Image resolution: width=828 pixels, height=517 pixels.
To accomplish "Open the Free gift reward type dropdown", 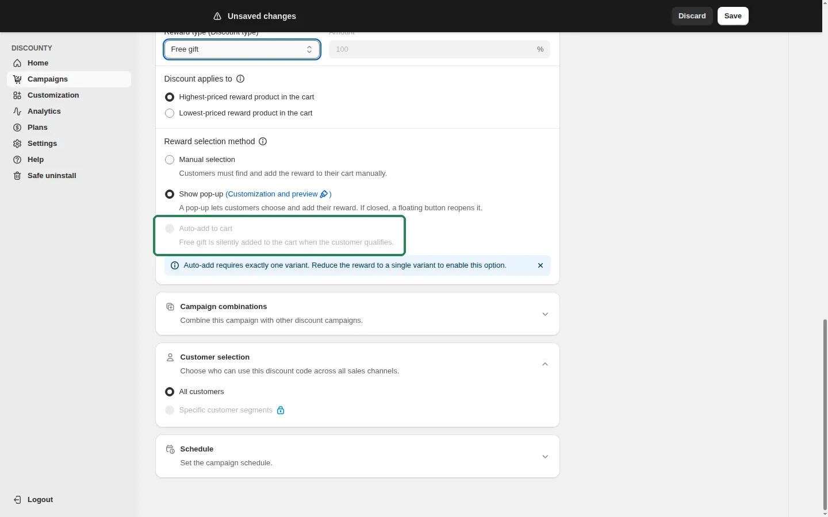I will (242, 49).
